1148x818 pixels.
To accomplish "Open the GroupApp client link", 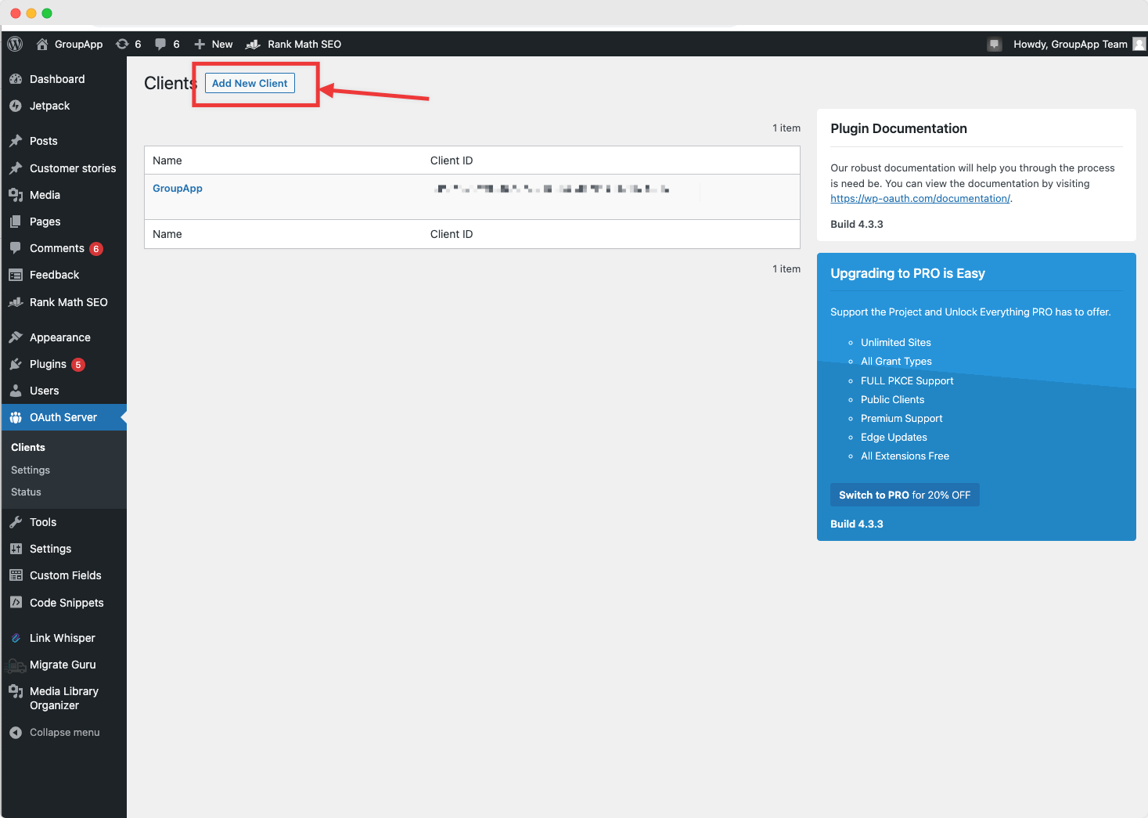I will coord(178,189).
